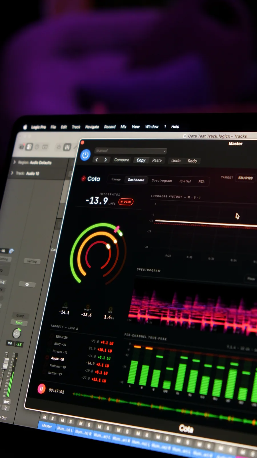Click the -2.5 peak level readout

[19, 344]
